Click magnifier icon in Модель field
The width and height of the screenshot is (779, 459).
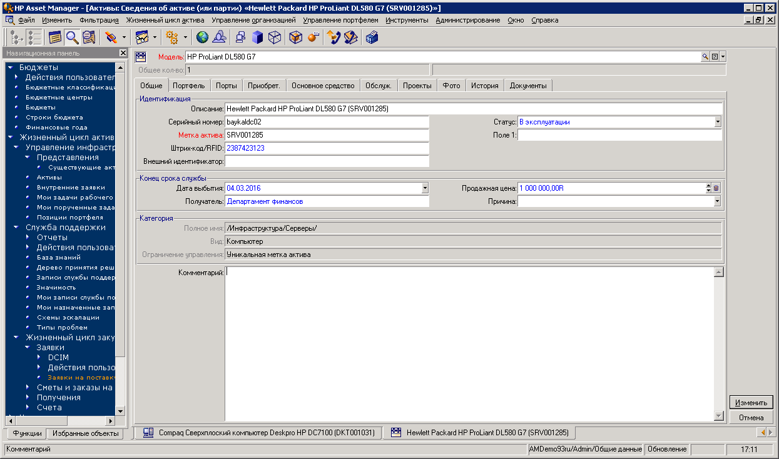click(x=705, y=57)
